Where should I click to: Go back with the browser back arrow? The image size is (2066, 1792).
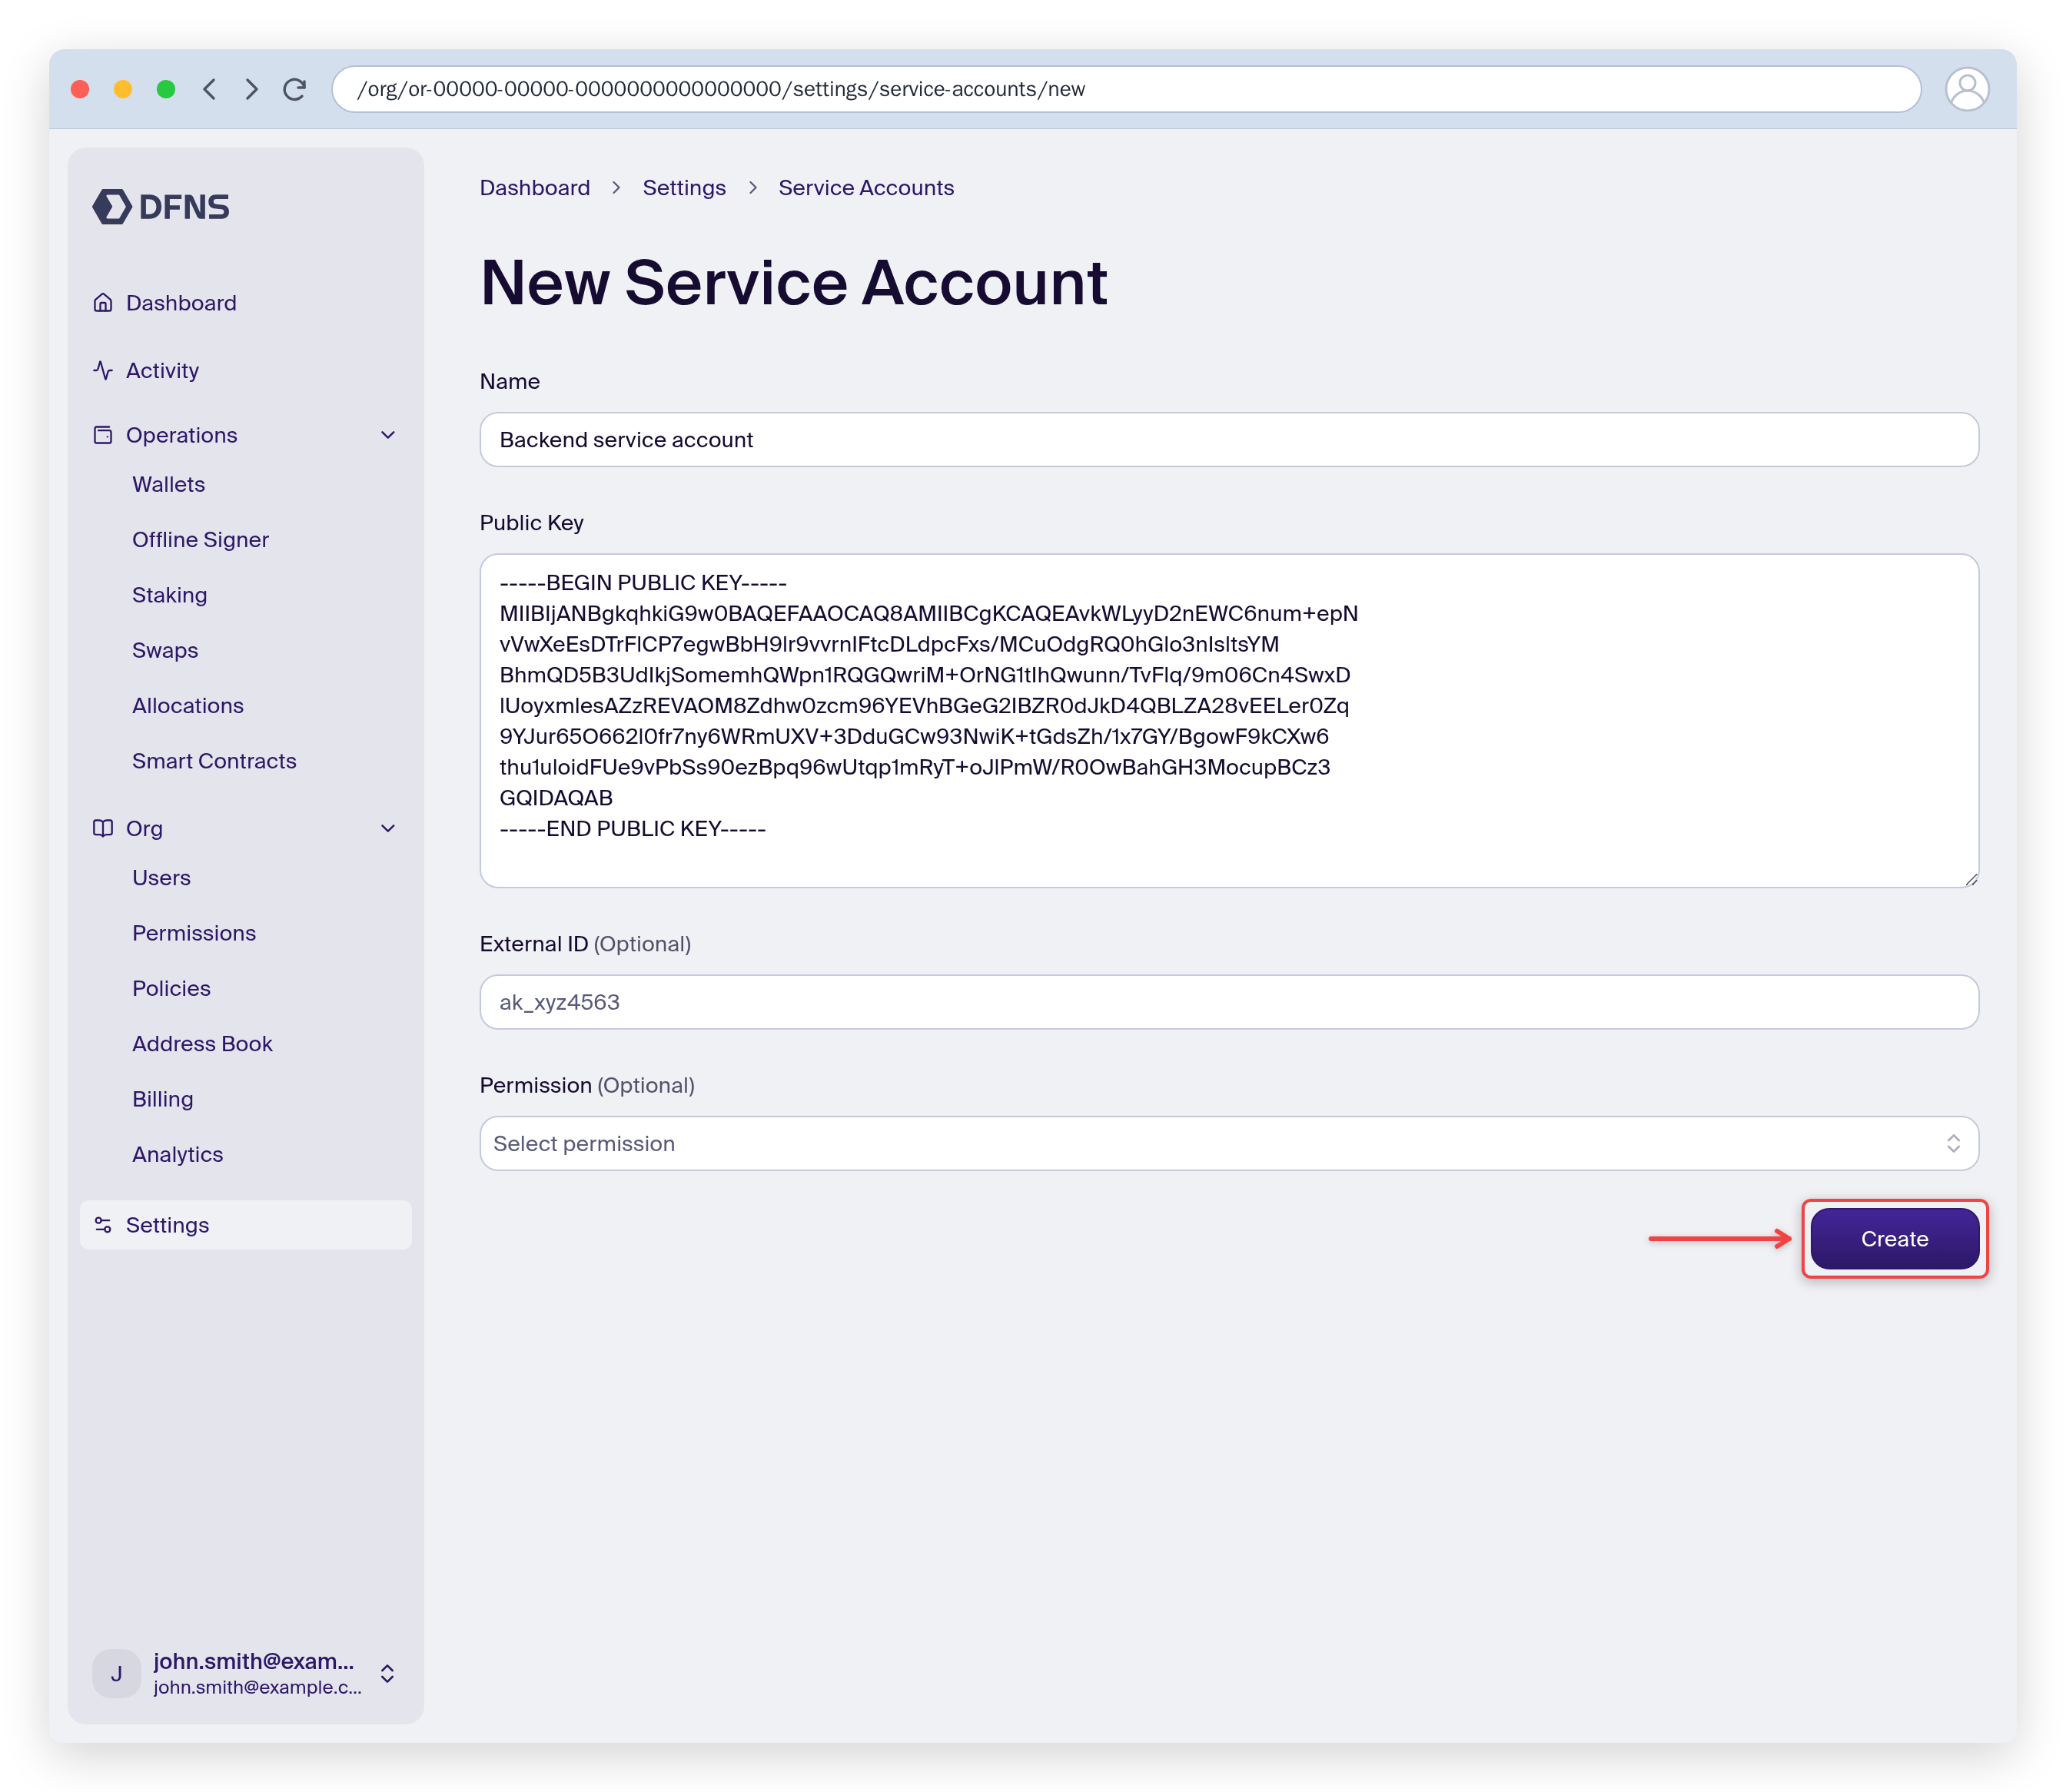pyautogui.click(x=209, y=89)
